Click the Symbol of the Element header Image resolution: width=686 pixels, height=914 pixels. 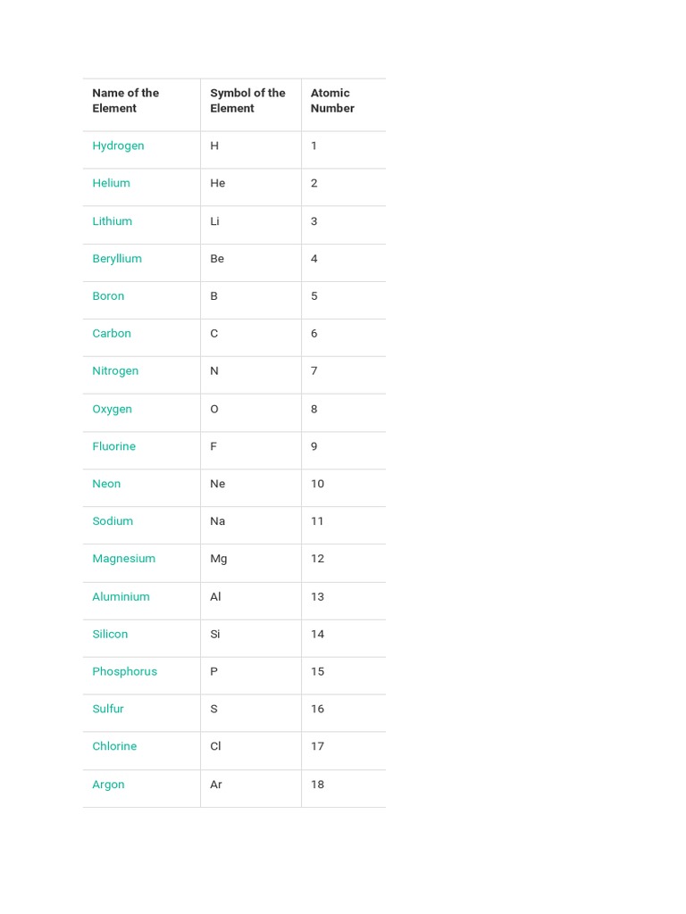click(247, 101)
